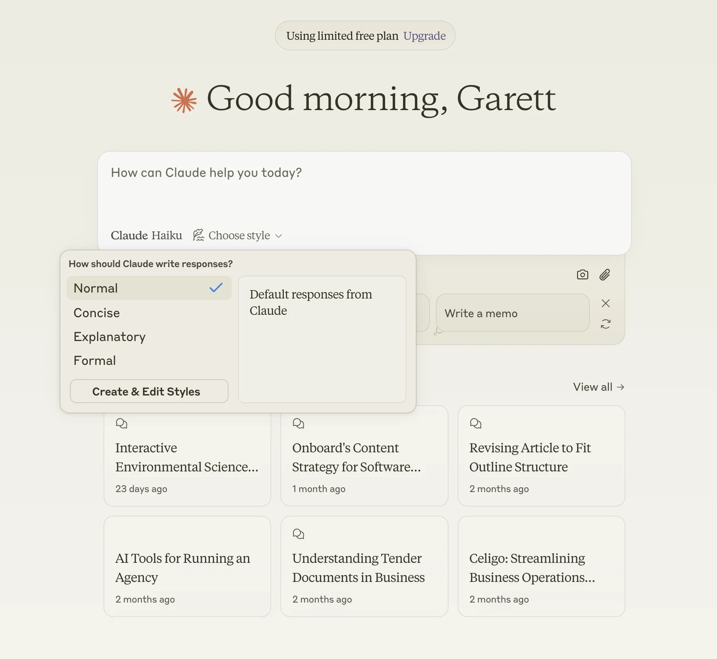Pick the Explanatory style
The height and width of the screenshot is (659, 717).
(x=149, y=337)
